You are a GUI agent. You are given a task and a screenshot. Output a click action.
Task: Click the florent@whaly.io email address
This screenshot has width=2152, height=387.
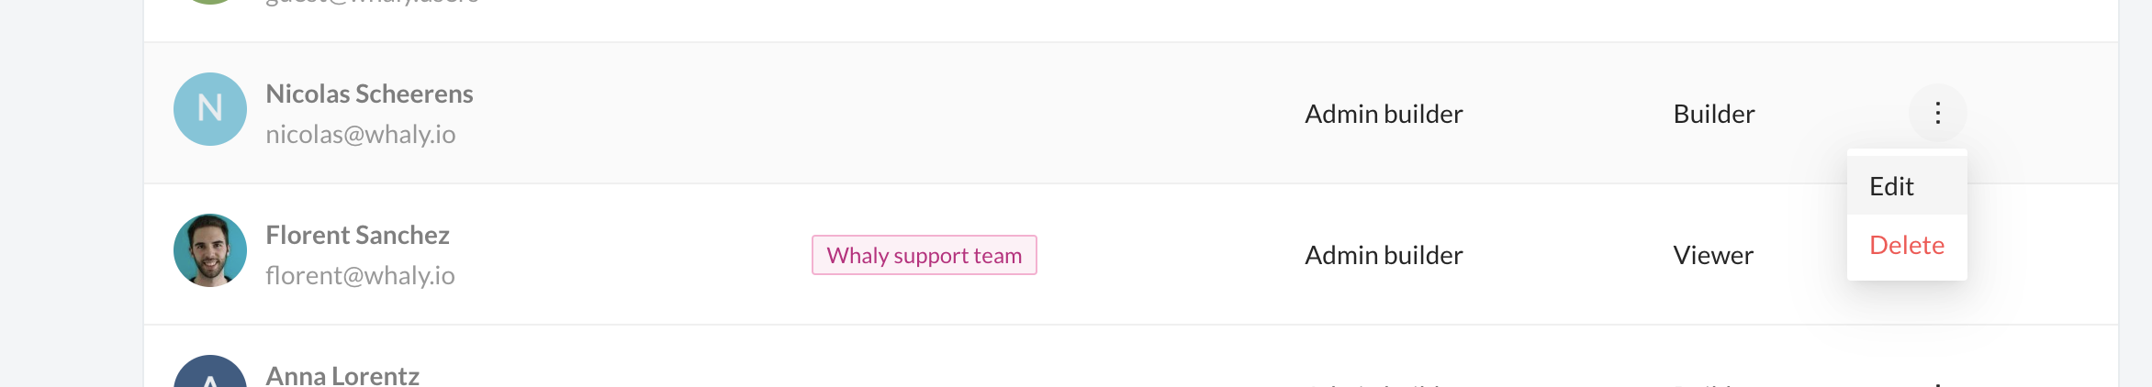360,275
